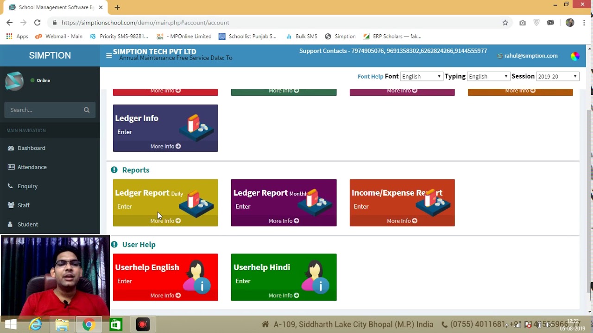Click More Info on Ledger Report Daily
Viewport: 593px width, 333px height.
[165, 221]
